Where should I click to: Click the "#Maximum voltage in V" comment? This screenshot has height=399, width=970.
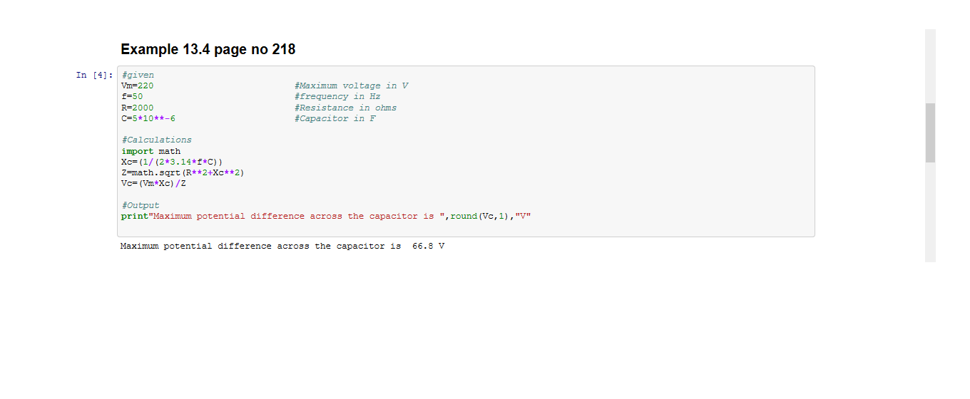coord(351,85)
